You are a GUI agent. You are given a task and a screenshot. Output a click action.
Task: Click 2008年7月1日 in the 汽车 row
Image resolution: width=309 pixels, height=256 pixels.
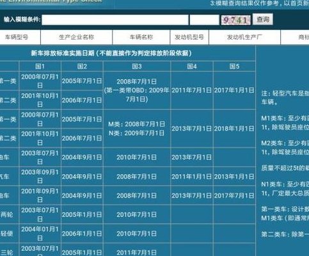[x=137, y=177]
